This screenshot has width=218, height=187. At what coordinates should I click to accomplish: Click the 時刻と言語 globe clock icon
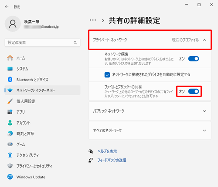click(10, 134)
